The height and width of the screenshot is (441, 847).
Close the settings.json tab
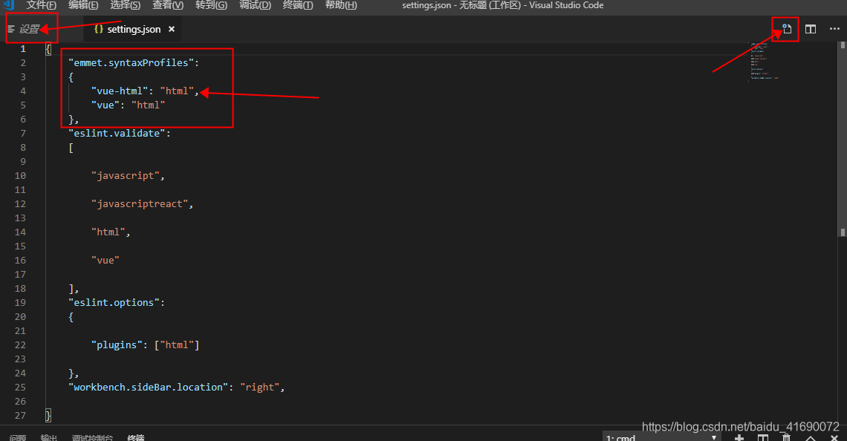pyautogui.click(x=171, y=29)
